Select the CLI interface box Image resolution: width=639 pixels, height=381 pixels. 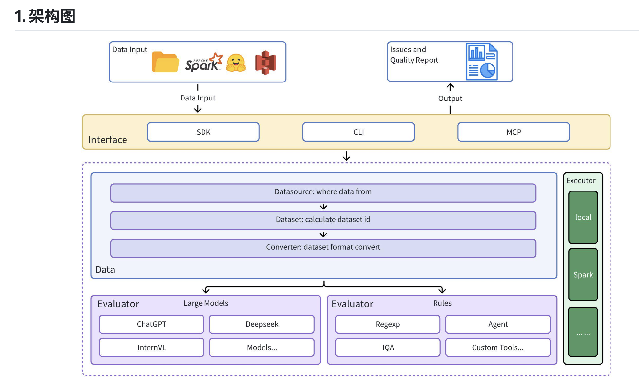(x=358, y=132)
